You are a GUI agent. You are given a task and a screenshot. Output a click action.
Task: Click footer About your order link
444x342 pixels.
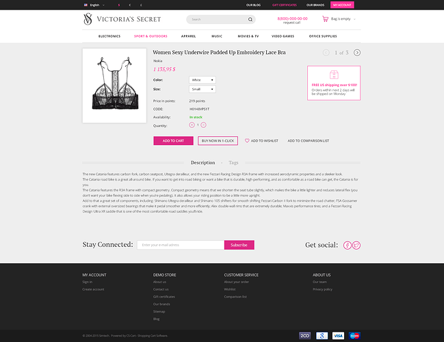[237, 282]
